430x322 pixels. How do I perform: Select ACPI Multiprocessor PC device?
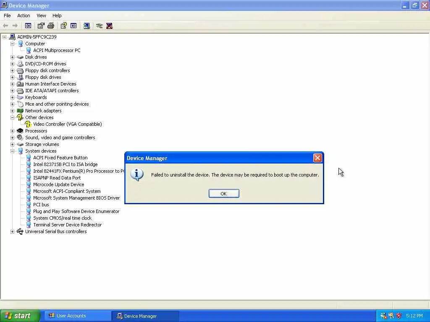point(57,50)
